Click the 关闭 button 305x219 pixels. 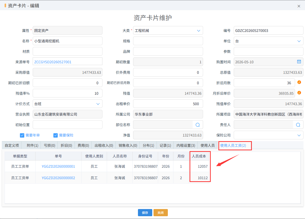click(x=160, y=213)
